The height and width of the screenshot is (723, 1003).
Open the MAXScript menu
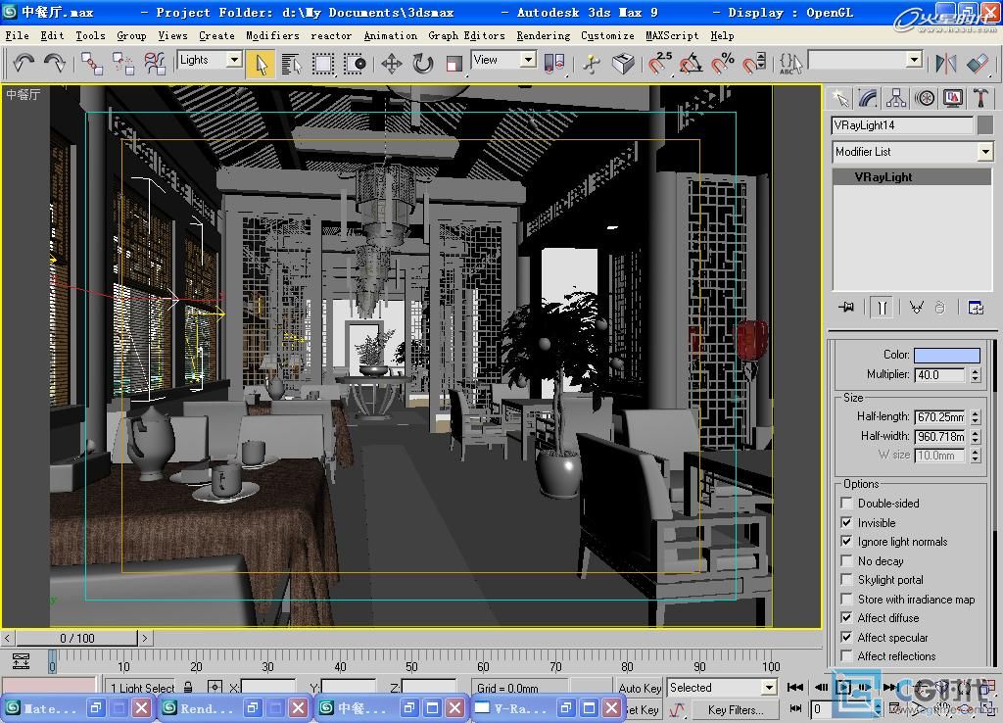(x=672, y=36)
